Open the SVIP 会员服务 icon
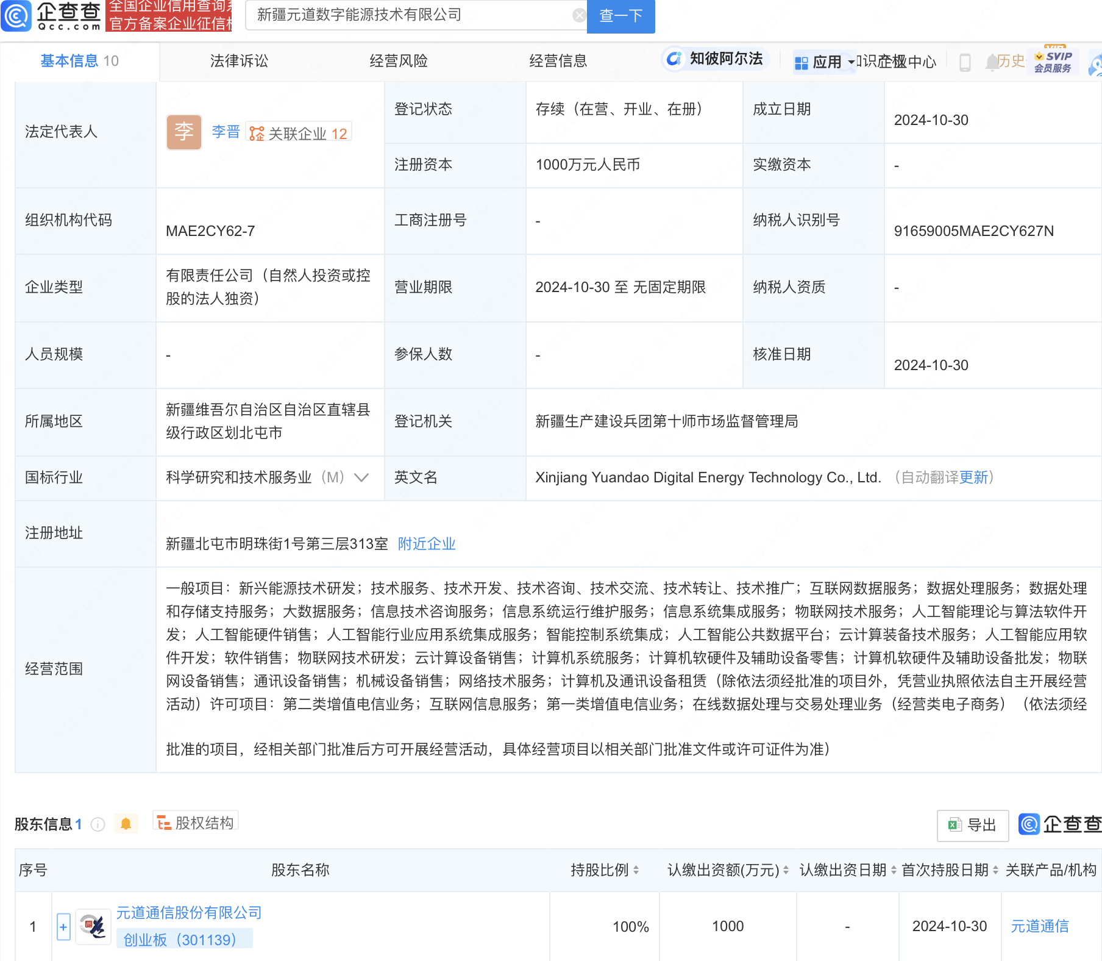 coord(1053,62)
